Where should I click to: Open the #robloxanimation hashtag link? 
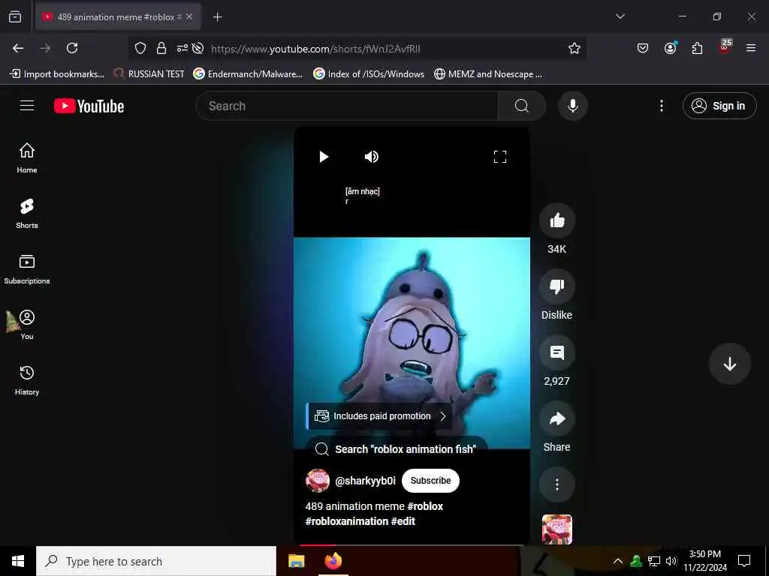click(347, 521)
